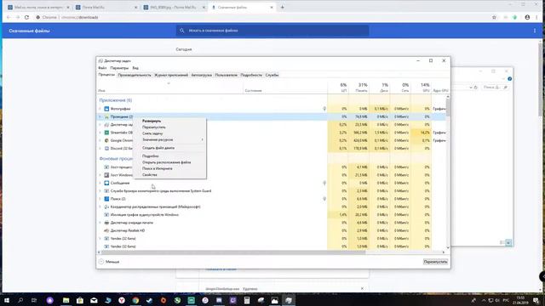The image size is (545, 306).
Task: Reload the Chrome downloads page
Action: (26, 17)
